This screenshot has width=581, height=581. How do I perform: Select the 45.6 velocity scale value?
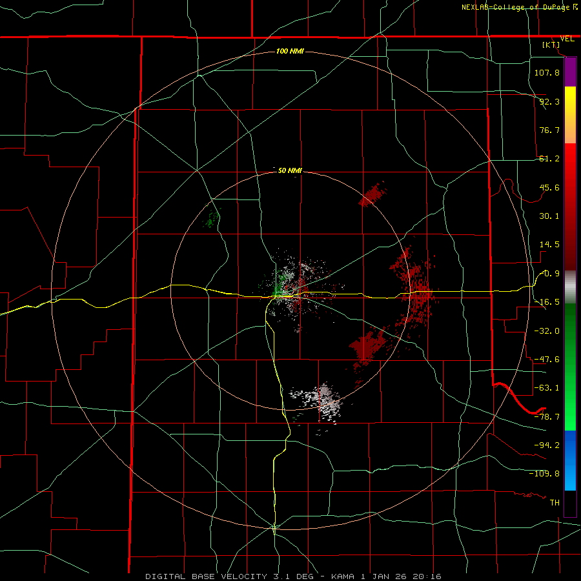(549, 187)
